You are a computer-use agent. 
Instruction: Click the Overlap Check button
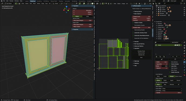pyautogui.click(x=141, y=51)
